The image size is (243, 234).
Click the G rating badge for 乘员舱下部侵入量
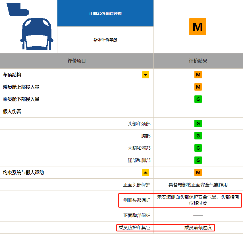(198, 99)
